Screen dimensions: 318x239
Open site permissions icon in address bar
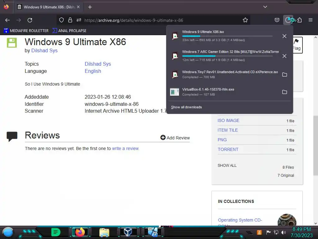tap(79, 20)
